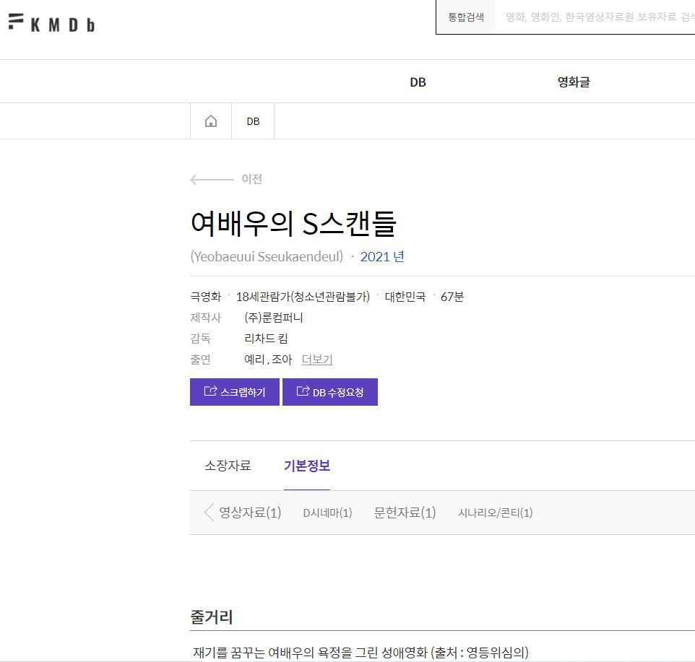Focus the search input field

click(x=595, y=17)
